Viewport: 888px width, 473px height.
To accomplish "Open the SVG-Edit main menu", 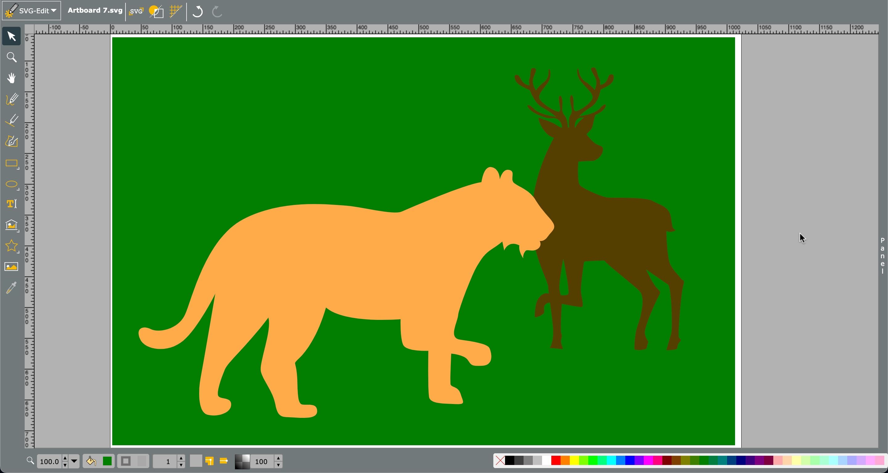I will (x=31, y=11).
